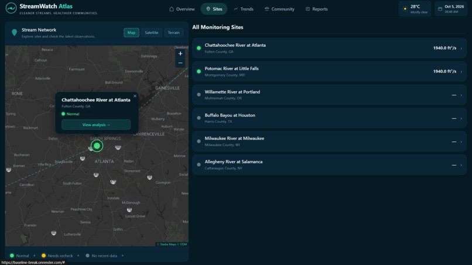Expand chevron on Allegheny River row

[x=461, y=165]
